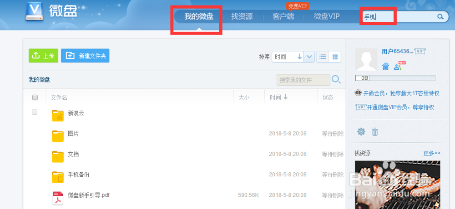Open user profile 用户65436...
This screenshot has height=209, width=455.
[x=397, y=51]
